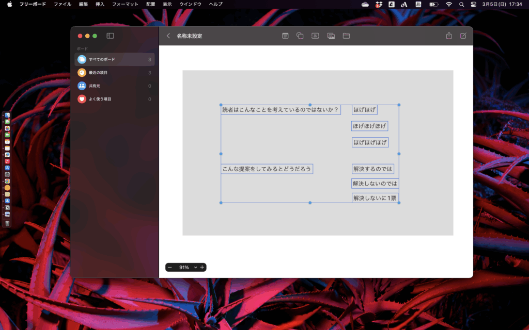This screenshot has width=529, height=330.
Task: Open the 挿入 menu
Action: pyautogui.click(x=100, y=4)
